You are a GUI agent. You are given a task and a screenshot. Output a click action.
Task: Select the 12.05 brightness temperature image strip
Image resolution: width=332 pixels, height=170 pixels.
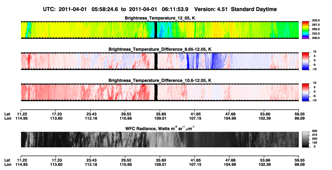point(160,30)
